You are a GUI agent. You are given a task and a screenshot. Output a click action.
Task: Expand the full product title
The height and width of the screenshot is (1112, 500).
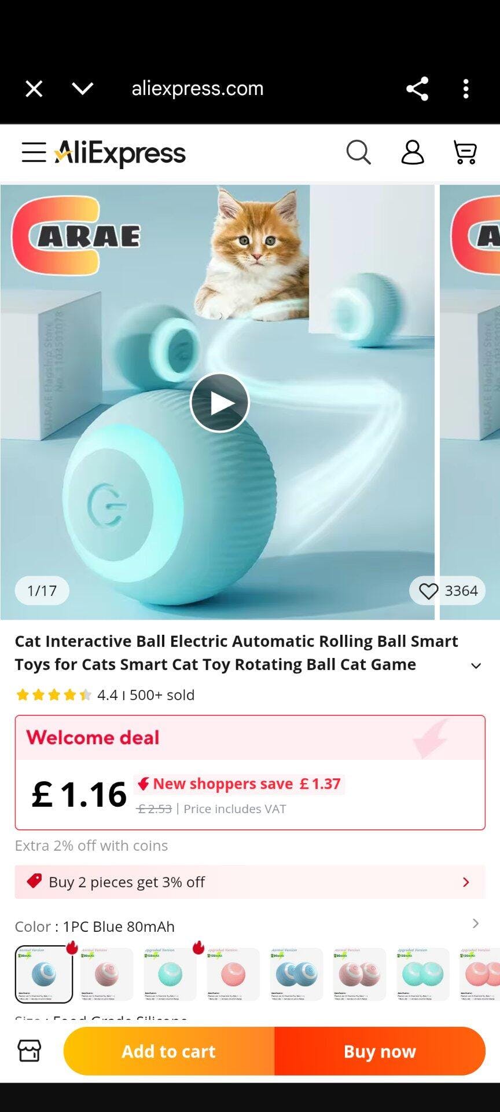point(476,665)
